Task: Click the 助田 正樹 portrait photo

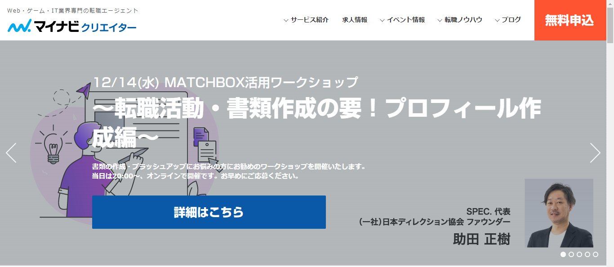Action: click(559, 213)
